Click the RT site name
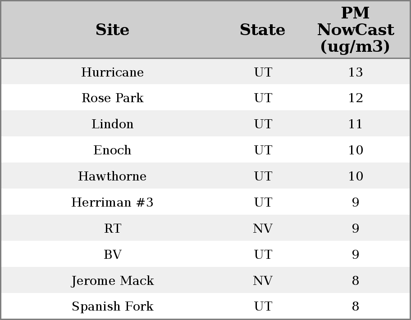411x320 pixels. point(112,229)
